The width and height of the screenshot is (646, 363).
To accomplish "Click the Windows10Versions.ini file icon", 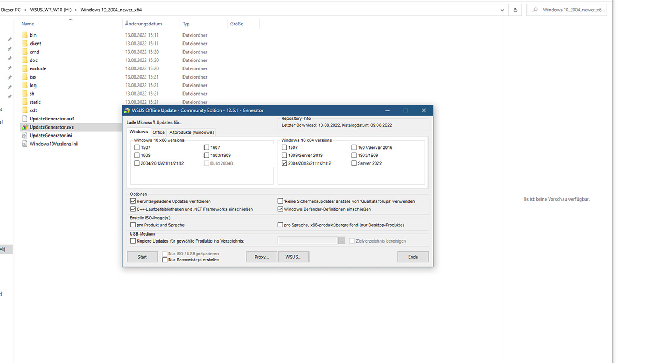I will pyautogui.click(x=25, y=144).
